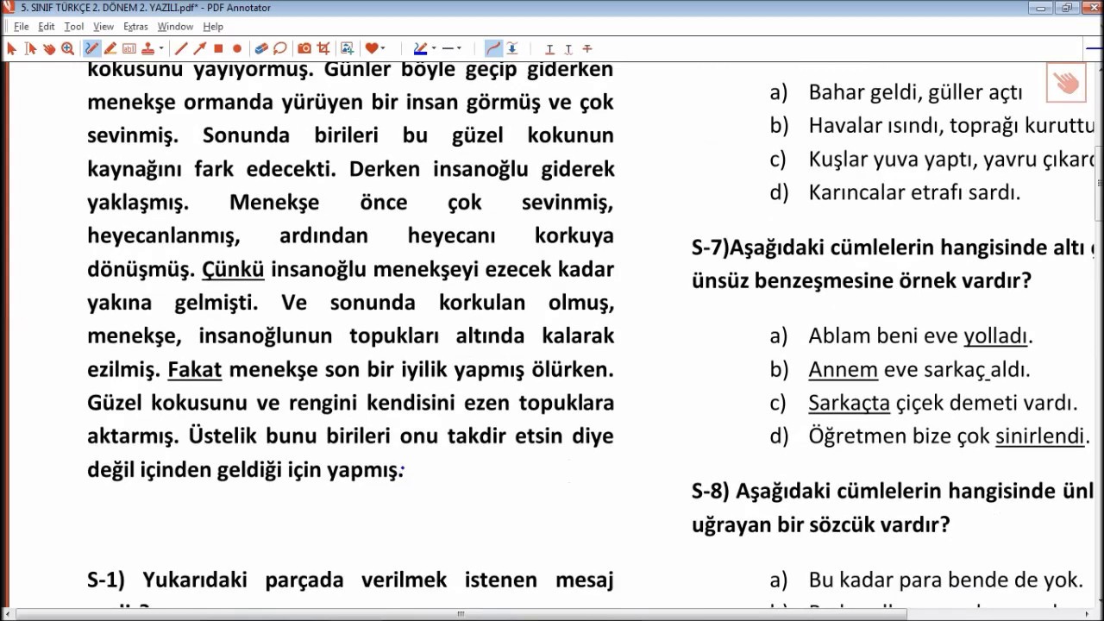The width and height of the screenshot is (1104, 621).
Task: Select the Lasso selection tool
Action: tap(279, 49)
